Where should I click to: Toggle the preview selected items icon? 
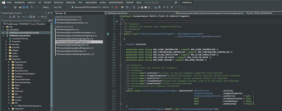tap(45, 17)
